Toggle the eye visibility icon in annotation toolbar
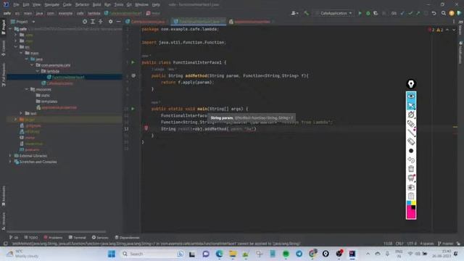The height and width of the screenshot is (261, 464). pyautogui.click(x=411, y=96)
